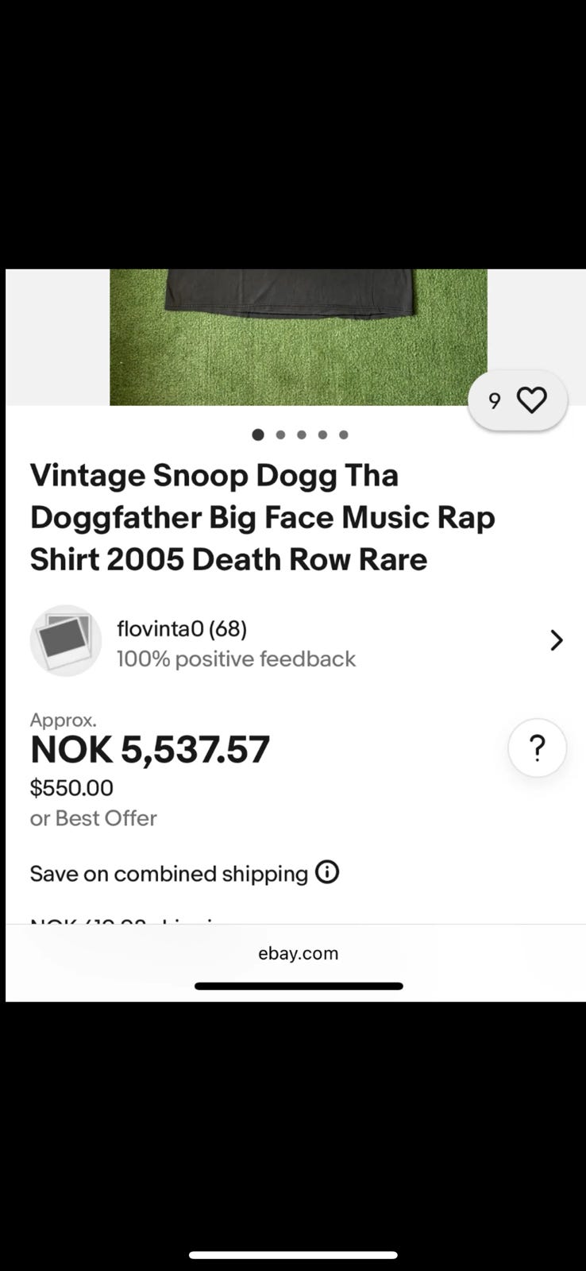
Task: Tap the watcher count 9
Action: coord(495,401)
